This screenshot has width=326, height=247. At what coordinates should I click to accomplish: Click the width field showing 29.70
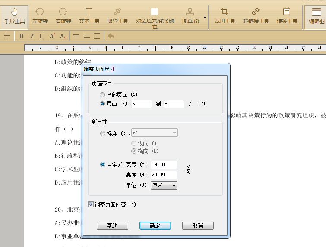pyautogui.click(x=164, y=164)
